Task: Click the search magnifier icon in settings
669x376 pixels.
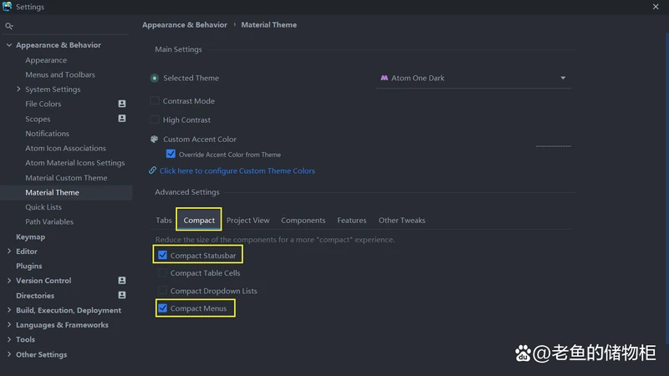Action: point(9,26)
